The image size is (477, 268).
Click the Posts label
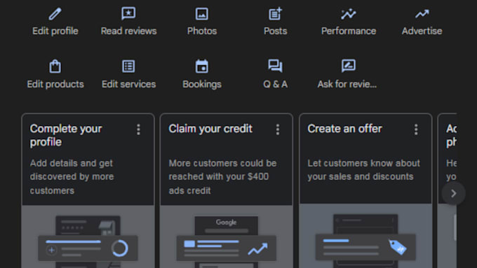click(x=275, y=31)
